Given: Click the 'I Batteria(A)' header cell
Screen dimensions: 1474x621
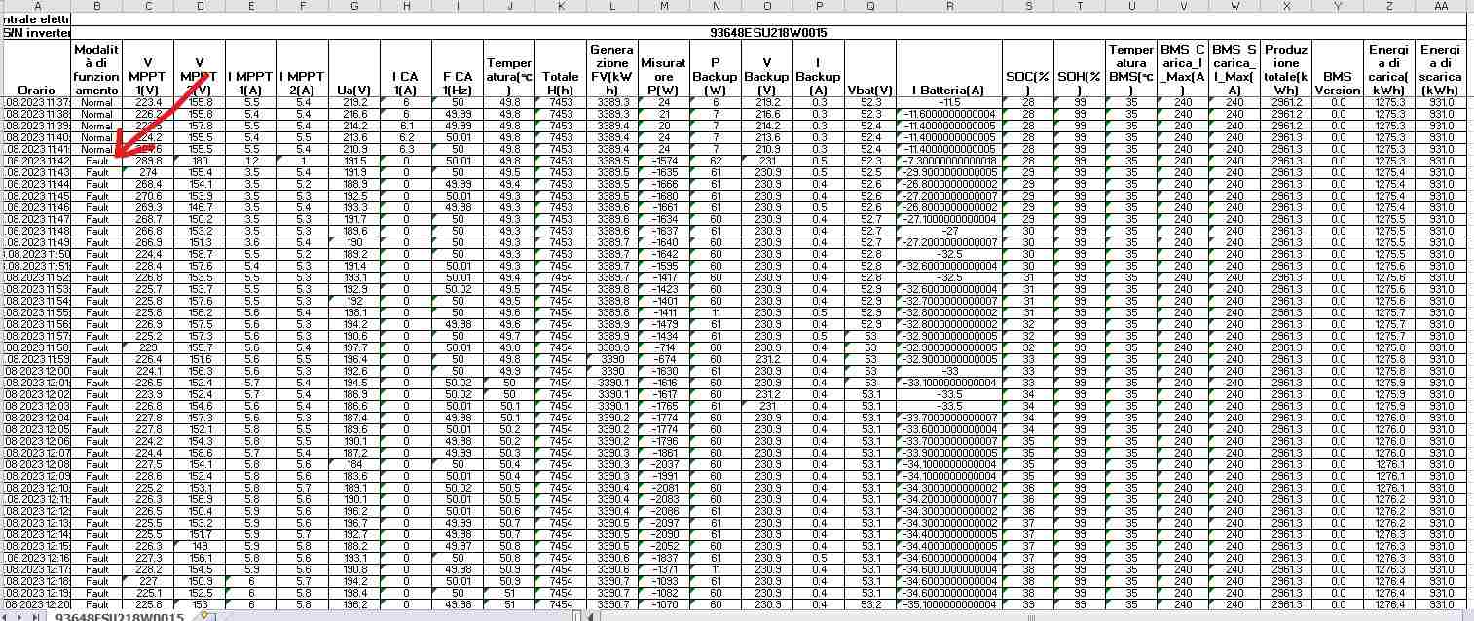Looking at the screenshot, I should (949, 67).
